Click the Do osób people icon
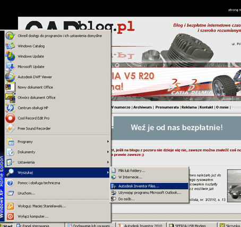241x227 pixels. pyautogui.click(x=114, y=199)
